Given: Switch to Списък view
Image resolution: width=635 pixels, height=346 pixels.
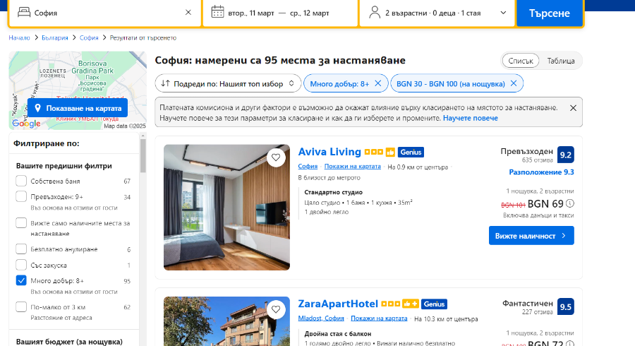Looking at the screenshot, I should [521, 61].
